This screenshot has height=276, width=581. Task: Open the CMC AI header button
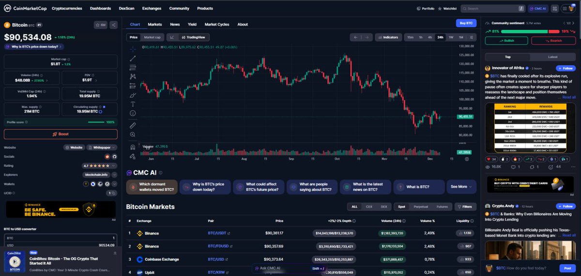537,8
